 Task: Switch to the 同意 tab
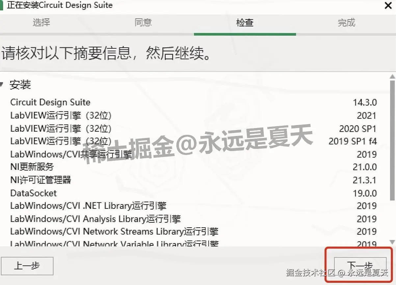tap(143, 23)
